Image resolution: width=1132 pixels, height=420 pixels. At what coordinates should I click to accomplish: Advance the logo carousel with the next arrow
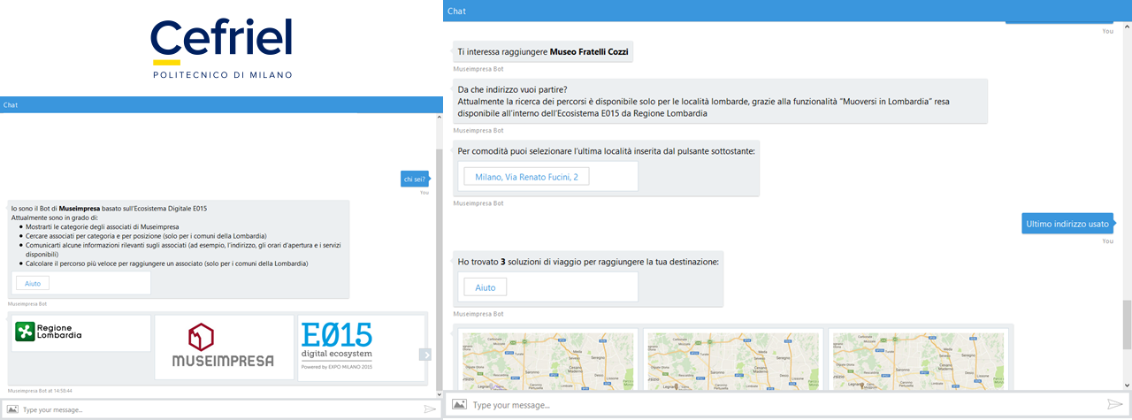point(424,355)
